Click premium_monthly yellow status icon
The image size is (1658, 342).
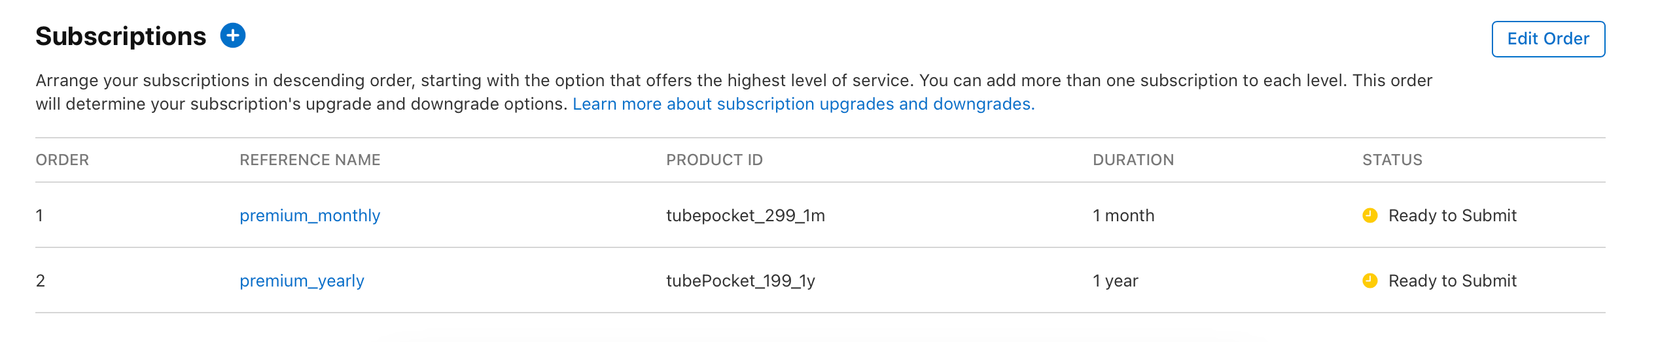(1370, 215)
